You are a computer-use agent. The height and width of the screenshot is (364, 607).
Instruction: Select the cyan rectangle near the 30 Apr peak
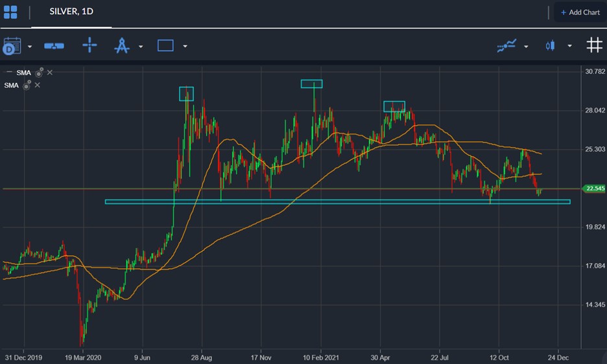coord(394,106)
